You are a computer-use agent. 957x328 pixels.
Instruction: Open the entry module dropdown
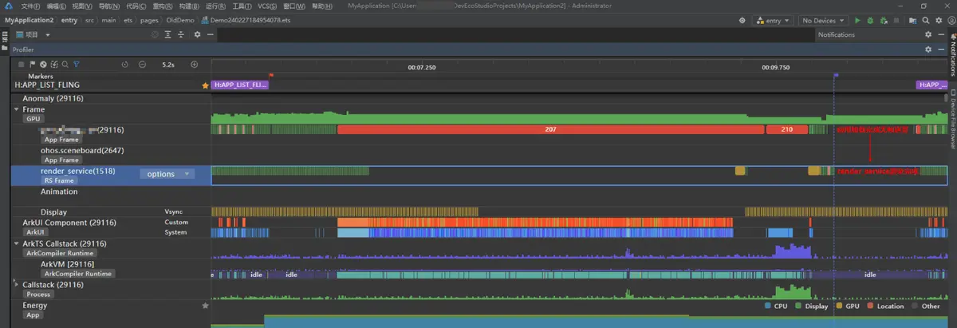[x=772, y=21]
